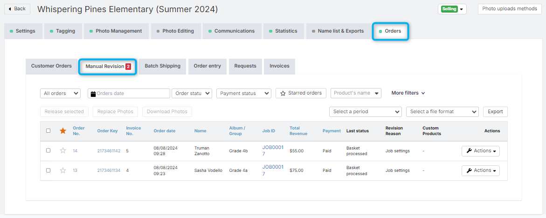546x218 pixels.
Task: Open order key 2173461134
Action: coord(109,170)
